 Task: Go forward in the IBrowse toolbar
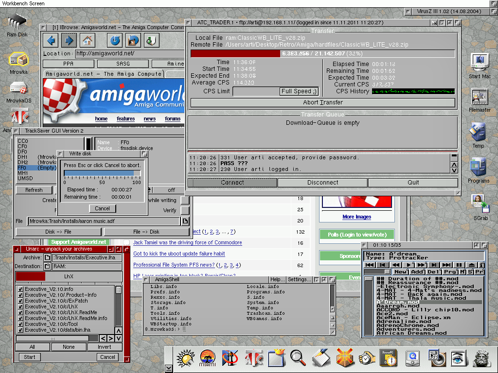point(69,40)
